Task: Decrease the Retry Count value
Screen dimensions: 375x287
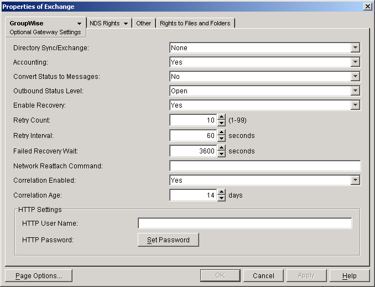Action: click(x=221, y=123)
